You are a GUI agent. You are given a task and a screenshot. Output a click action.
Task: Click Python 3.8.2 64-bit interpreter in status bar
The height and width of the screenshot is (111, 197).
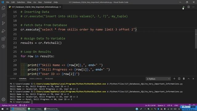(10, 105)
